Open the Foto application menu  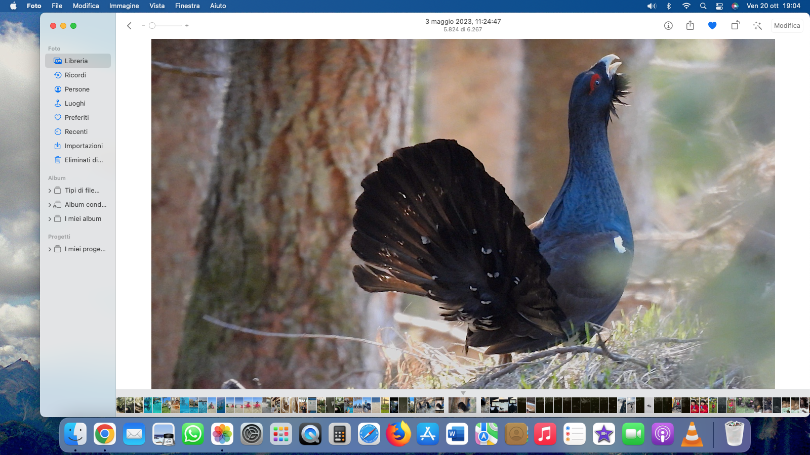pyautogui.click(x=34, y=6)
